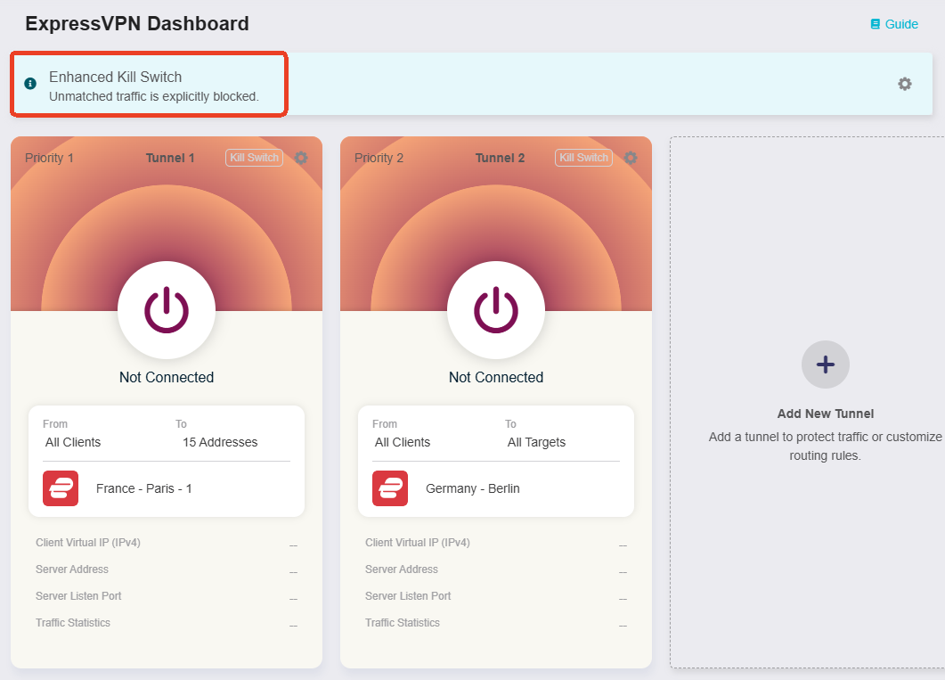Click the Guide book icon
The width and height of the screenshot is (945, 680).
(876, 24)
